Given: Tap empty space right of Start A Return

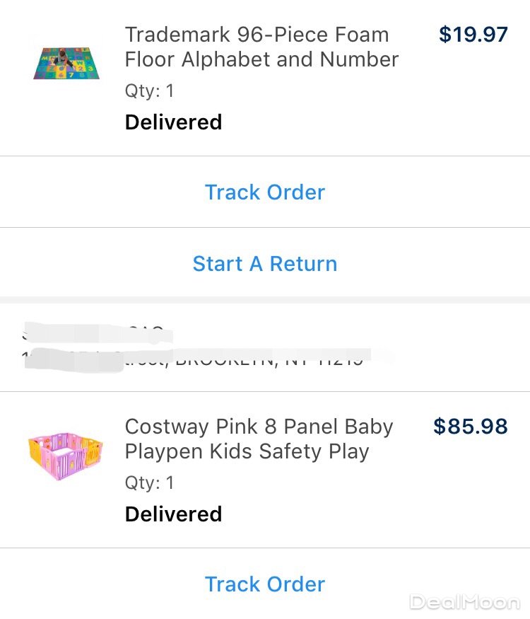Looking at the screenshot, I should pyautogui.click(x=438, y=264).
